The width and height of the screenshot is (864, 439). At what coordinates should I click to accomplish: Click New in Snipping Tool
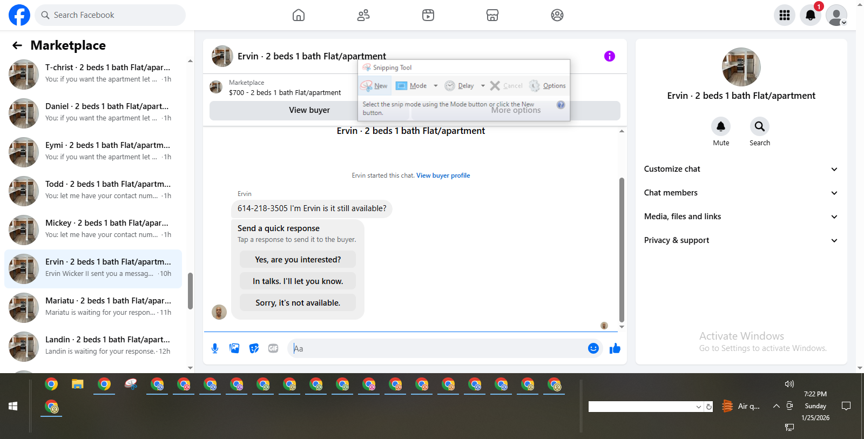(x=374, y=86)
